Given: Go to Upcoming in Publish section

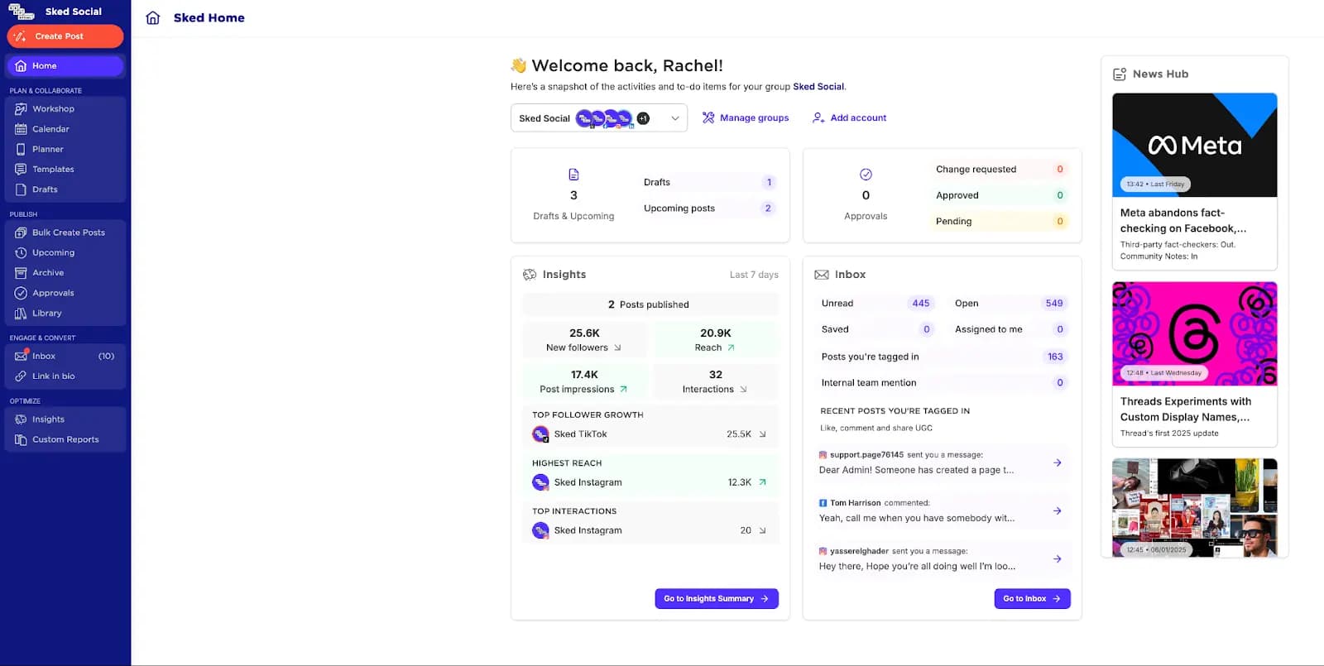Looking at the screenshot, I should pyautogui.click(x=53, y=253).
